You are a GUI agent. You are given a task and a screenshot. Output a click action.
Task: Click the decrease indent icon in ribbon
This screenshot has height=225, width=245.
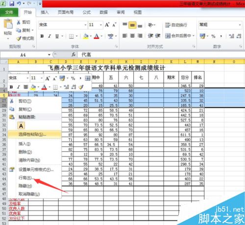pyautogui.click(x=150, y=36)
